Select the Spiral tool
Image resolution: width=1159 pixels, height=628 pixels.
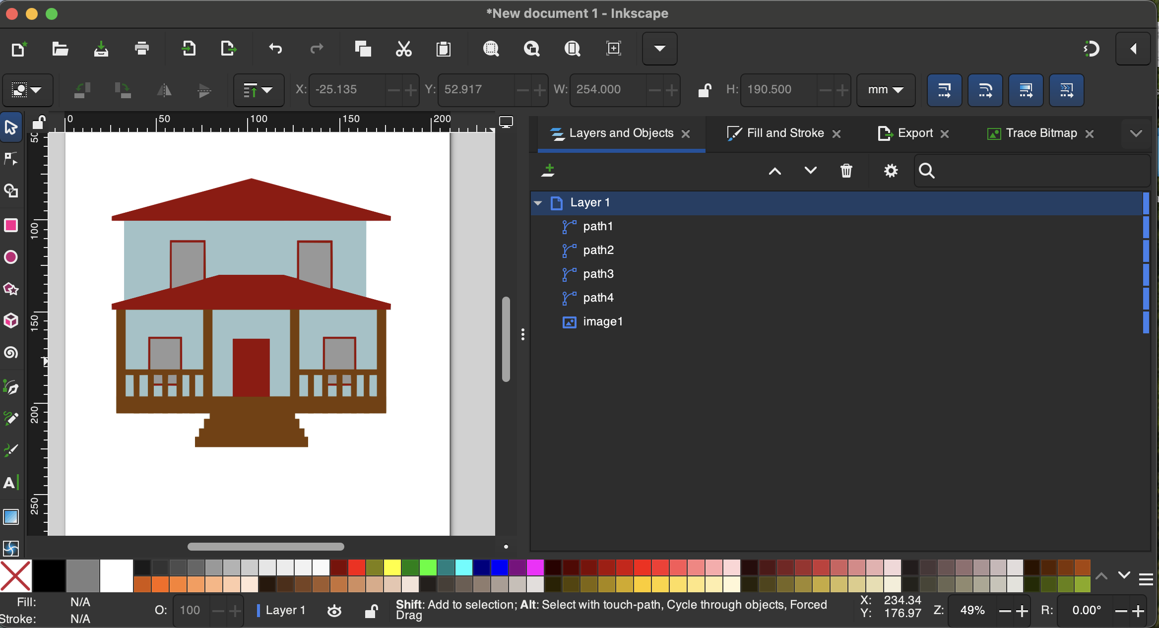11,353
